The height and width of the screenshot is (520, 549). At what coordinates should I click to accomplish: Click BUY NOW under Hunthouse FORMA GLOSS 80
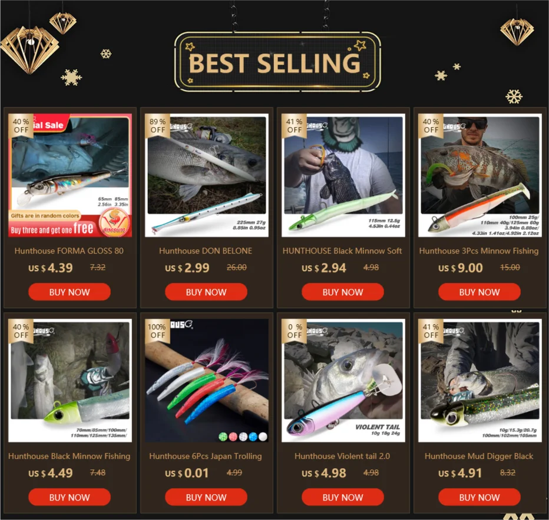[70, 292]
